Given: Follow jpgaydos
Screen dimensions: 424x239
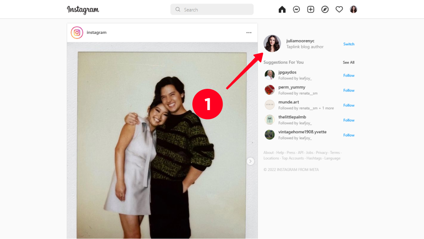Looking at the screenshot, I should click(x=349, y=75).
